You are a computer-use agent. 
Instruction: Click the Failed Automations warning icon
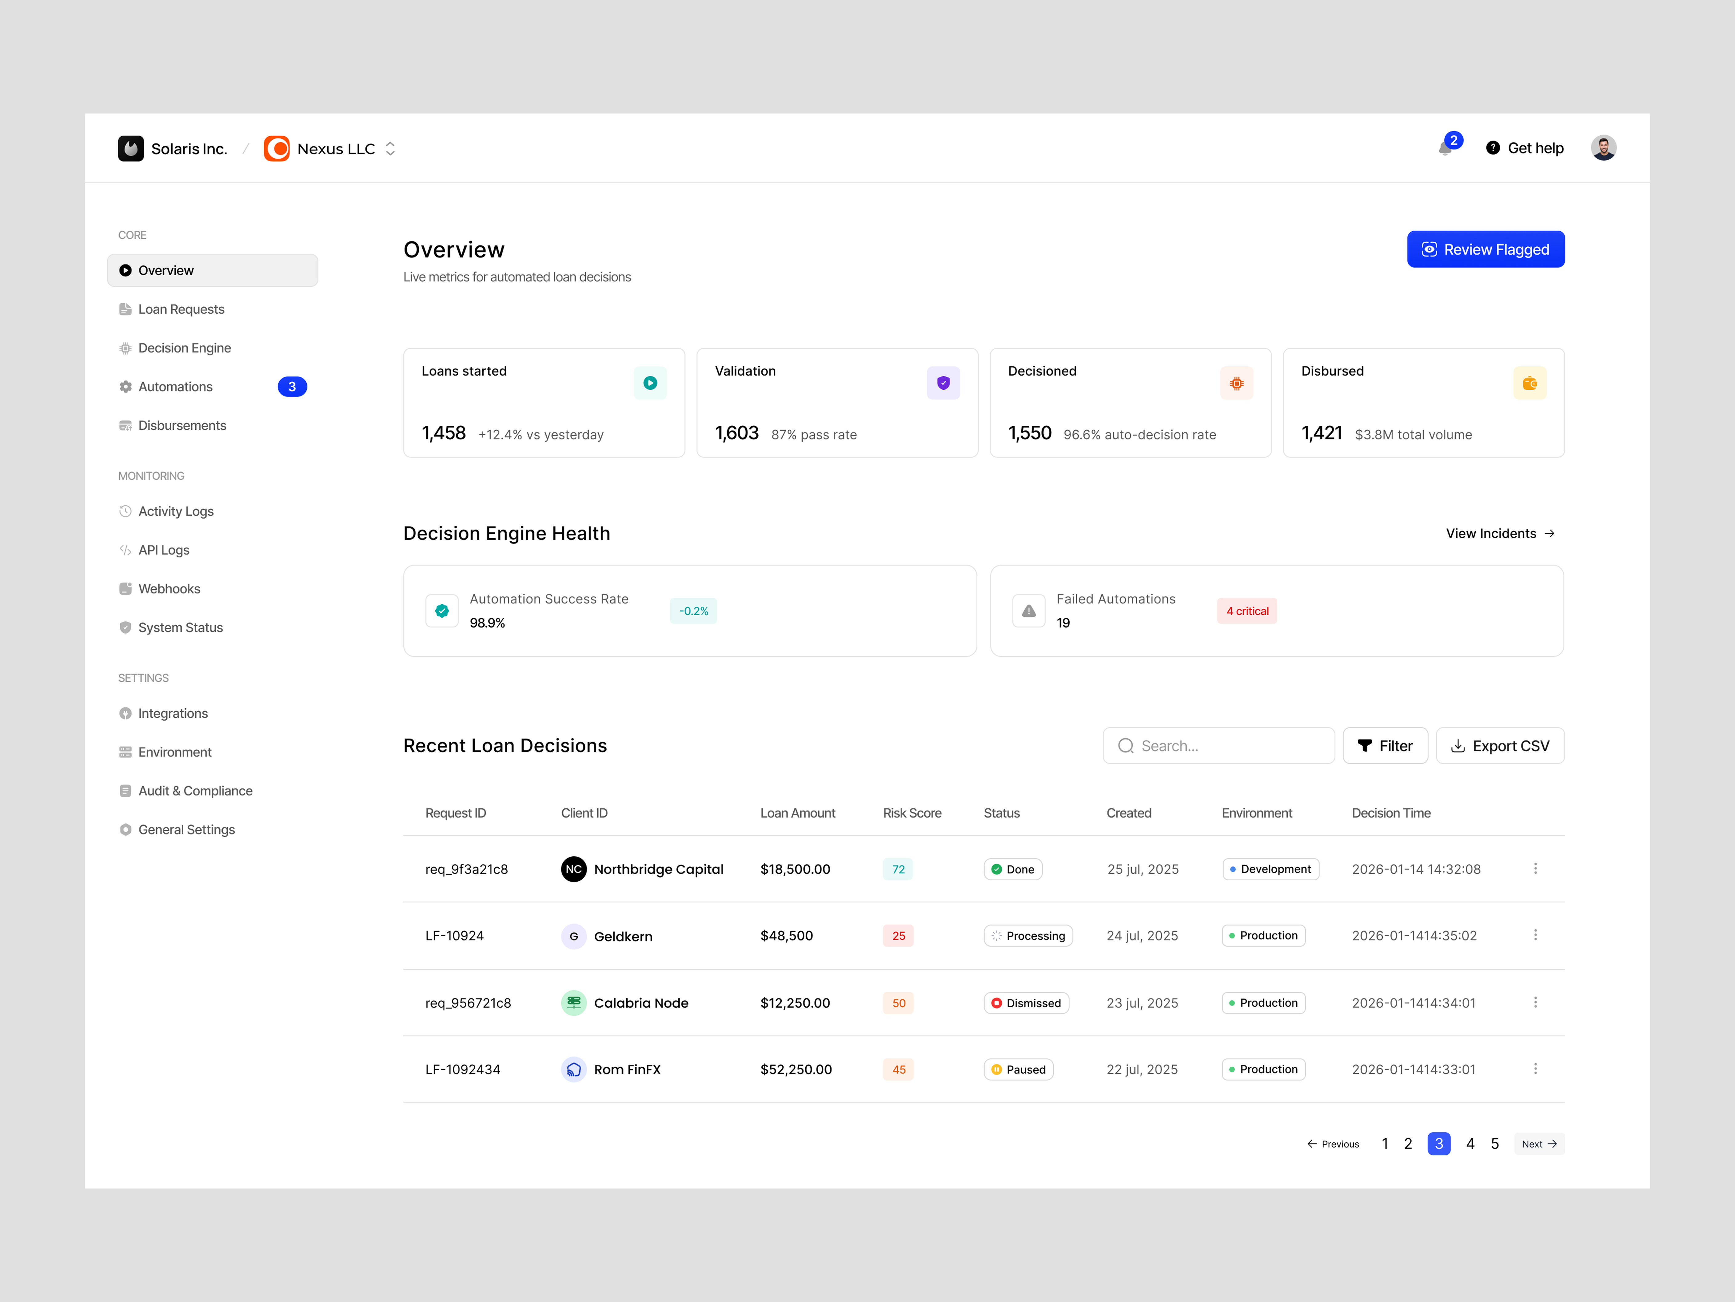coord(1028,610)
